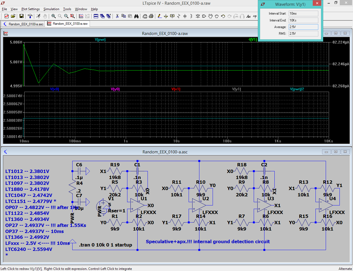Cascade windows with the Cascade icon
Viewport: 353px width, 271px height.
click(102, 16)
